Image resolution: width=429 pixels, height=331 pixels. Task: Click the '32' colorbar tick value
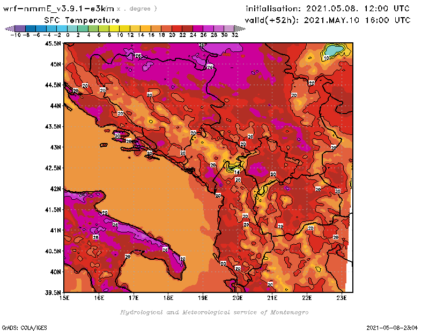tap(235, 35)
